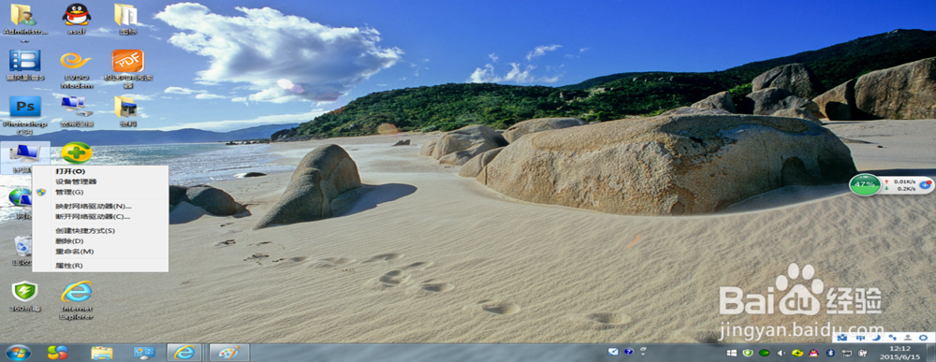
Task: Select the Photoshop CS4 desktop shortcut
Action: point(24,115)
